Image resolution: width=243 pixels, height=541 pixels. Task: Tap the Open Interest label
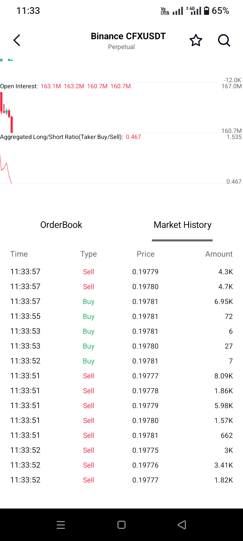coord(19,86)
